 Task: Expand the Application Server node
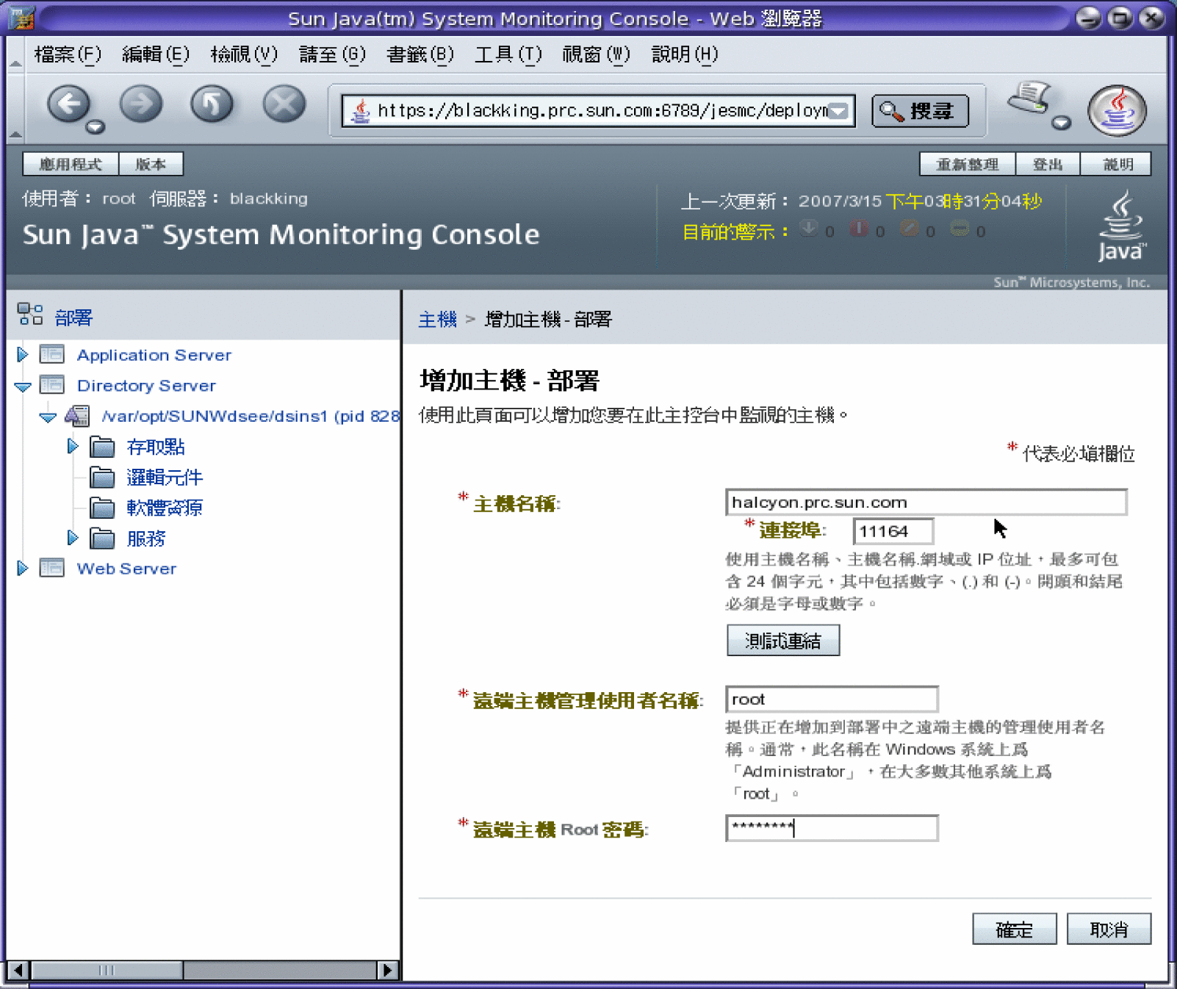[22, 355]
